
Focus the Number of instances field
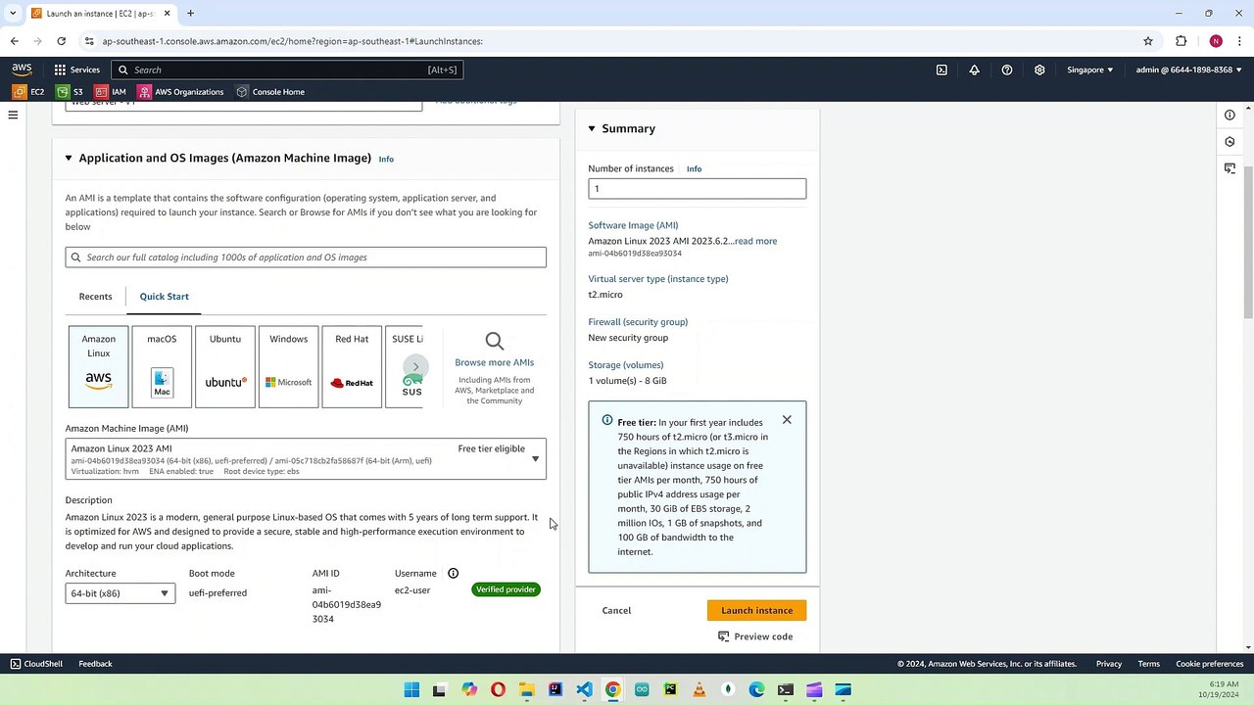698,189
